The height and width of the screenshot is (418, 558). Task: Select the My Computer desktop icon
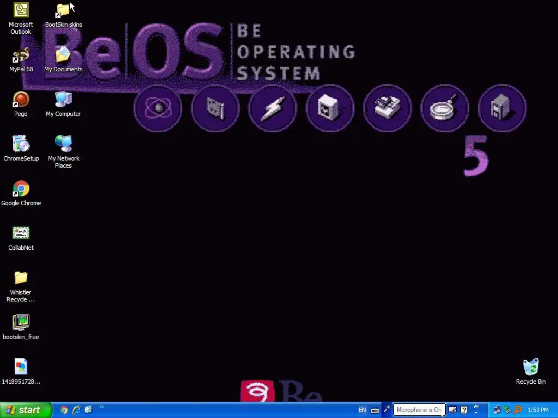[63, 104]
